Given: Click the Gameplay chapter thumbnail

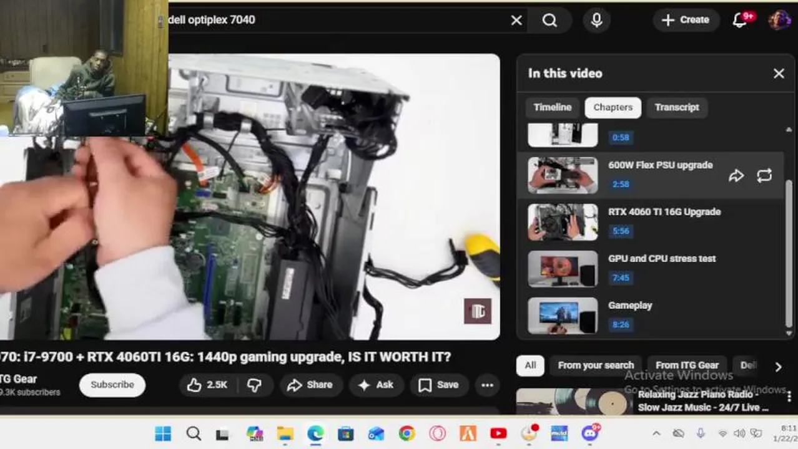Looking at the screenshot, I should [563, 316].
